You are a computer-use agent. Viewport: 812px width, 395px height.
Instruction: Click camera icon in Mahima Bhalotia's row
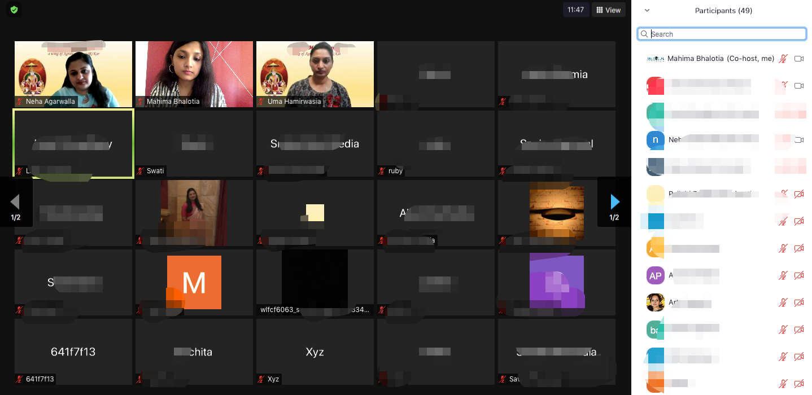coord(799,59)
